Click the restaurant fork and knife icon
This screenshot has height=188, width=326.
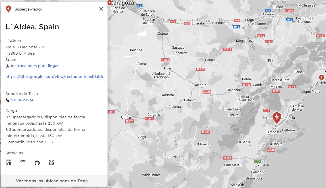click(9, 162)
